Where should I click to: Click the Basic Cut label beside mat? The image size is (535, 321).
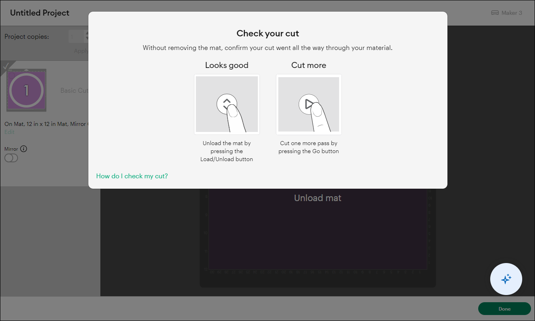click(74, 91)
